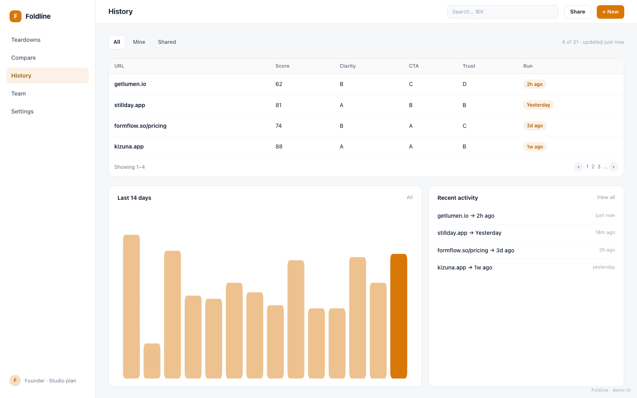Focus the Search field
637x398 pixels.
502,12
